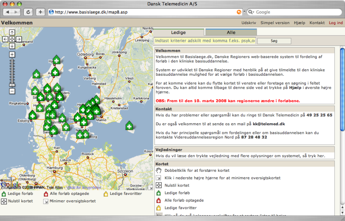Open Simpel version link
The height and width of the screenshot is (221, 345).
275,23
